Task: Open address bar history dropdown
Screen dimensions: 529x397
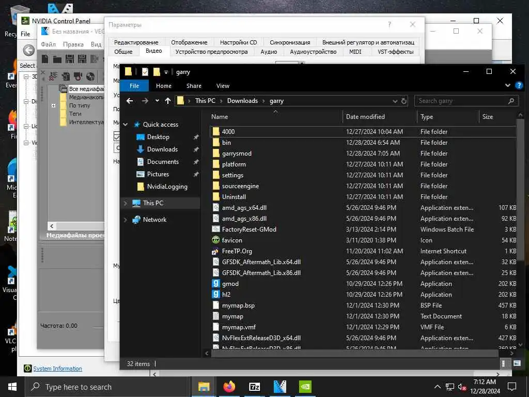Action: 395,101
